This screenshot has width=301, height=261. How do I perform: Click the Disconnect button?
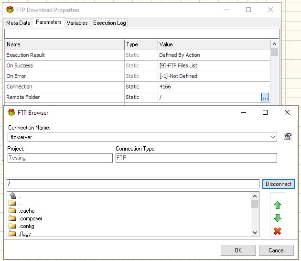click(279, 184)
